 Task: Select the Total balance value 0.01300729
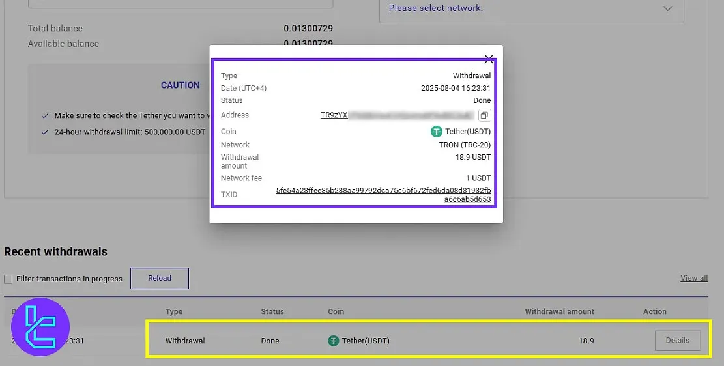(308, 28)
